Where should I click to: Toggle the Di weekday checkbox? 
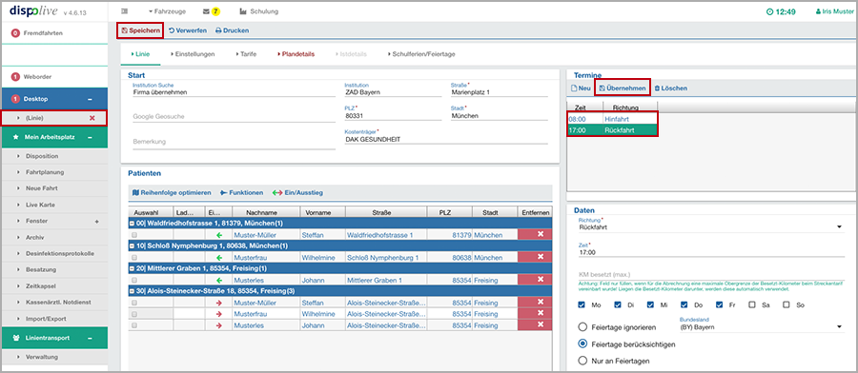[618, 304]
